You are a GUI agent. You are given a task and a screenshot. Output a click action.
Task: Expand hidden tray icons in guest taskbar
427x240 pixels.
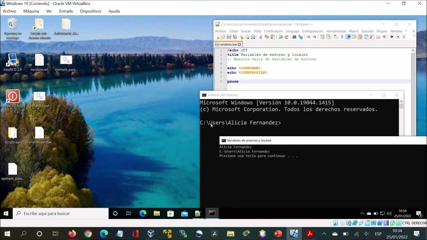click(362, 213)
